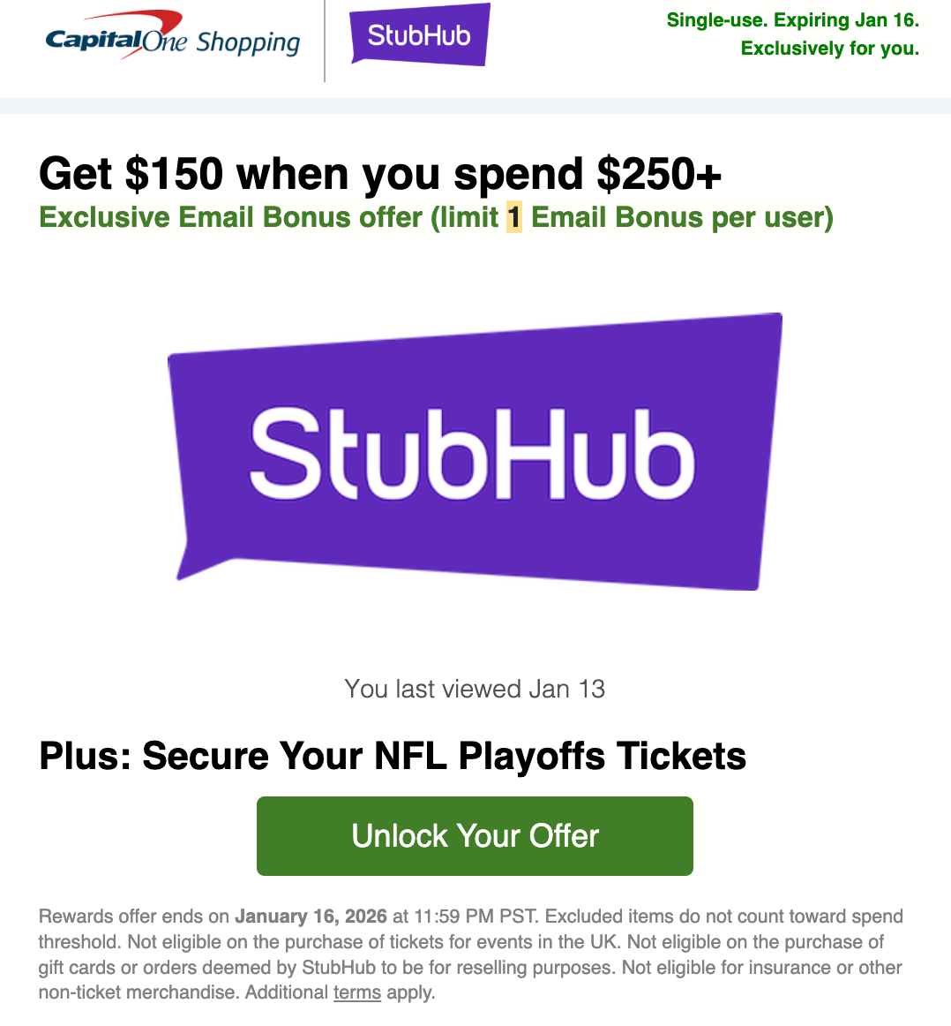Expand the 'Exclusive Email Bonus offer' subheading
The image size is (951, 1026).
click(x=435, y=217)
